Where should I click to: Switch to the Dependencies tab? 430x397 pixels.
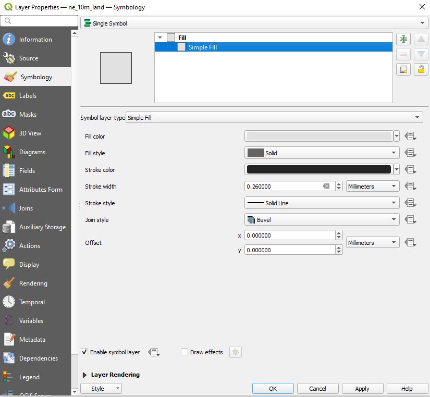[x=35, y=358]
